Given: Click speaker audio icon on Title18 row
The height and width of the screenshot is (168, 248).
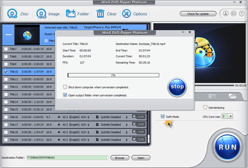Looking at the screenshot, I should (59, 132).
